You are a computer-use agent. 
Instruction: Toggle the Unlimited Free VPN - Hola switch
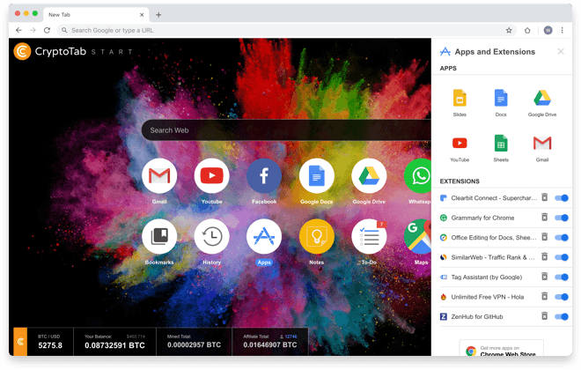coord(561,297)
